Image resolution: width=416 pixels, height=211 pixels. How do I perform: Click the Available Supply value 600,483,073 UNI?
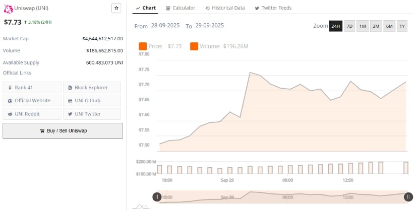tap(104, 63)
